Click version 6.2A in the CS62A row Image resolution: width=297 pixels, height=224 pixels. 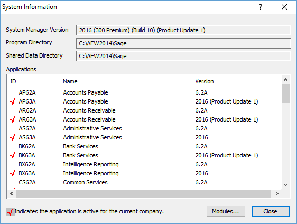[201, 182]
